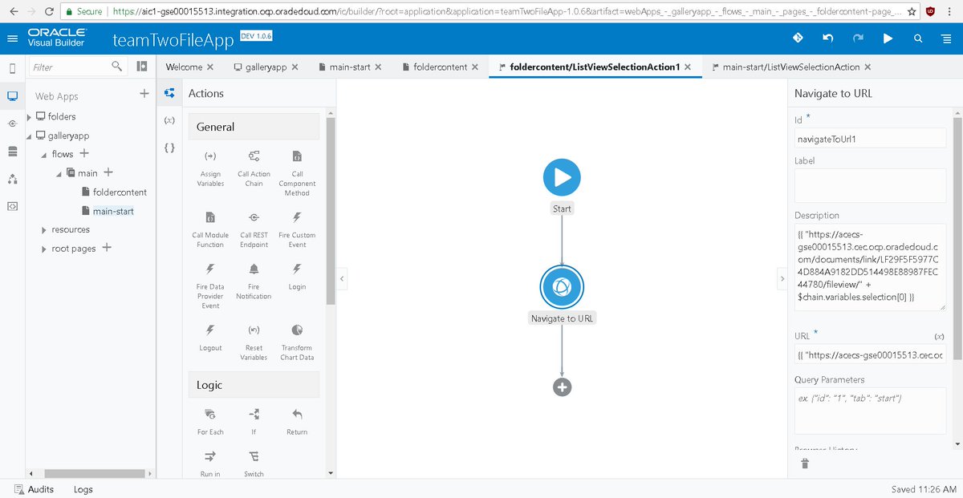
Task: Select the Logout action
Action: [210, 337]
